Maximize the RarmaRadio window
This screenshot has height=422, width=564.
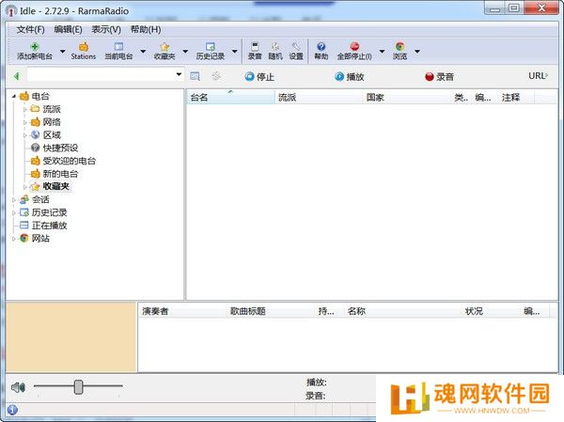click(x=514, y=8)
